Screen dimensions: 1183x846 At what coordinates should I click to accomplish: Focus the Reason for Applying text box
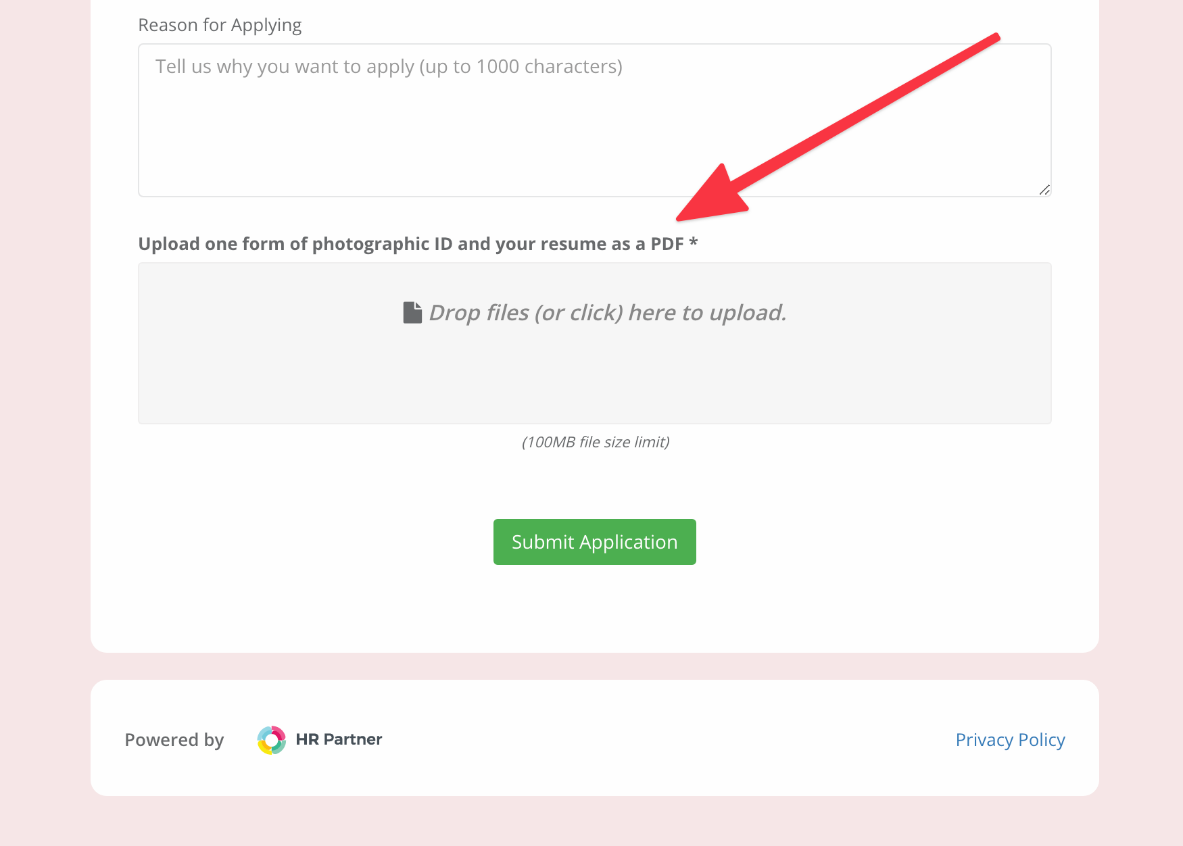pos(595,120)
